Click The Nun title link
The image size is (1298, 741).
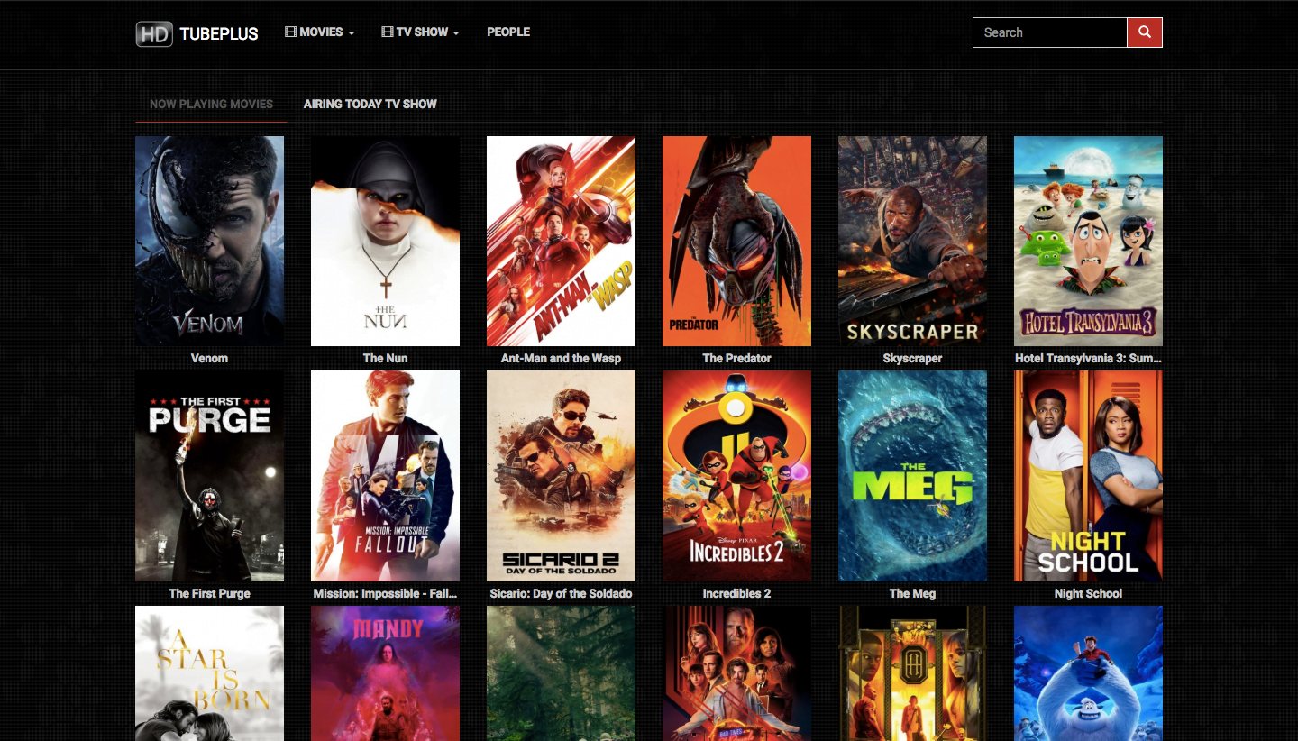(385, 358)
